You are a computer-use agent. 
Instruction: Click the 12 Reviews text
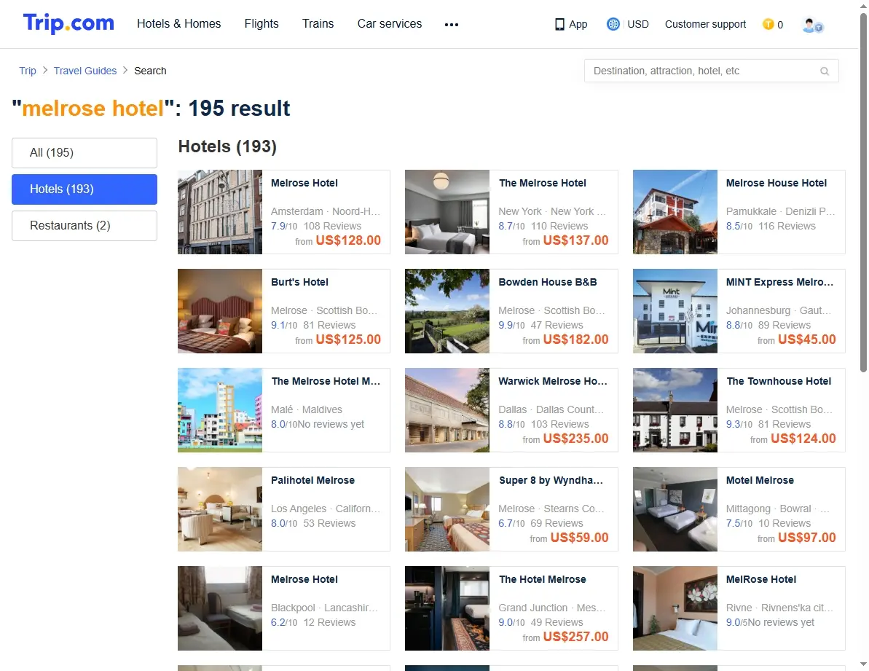click(x=329, y=622)
